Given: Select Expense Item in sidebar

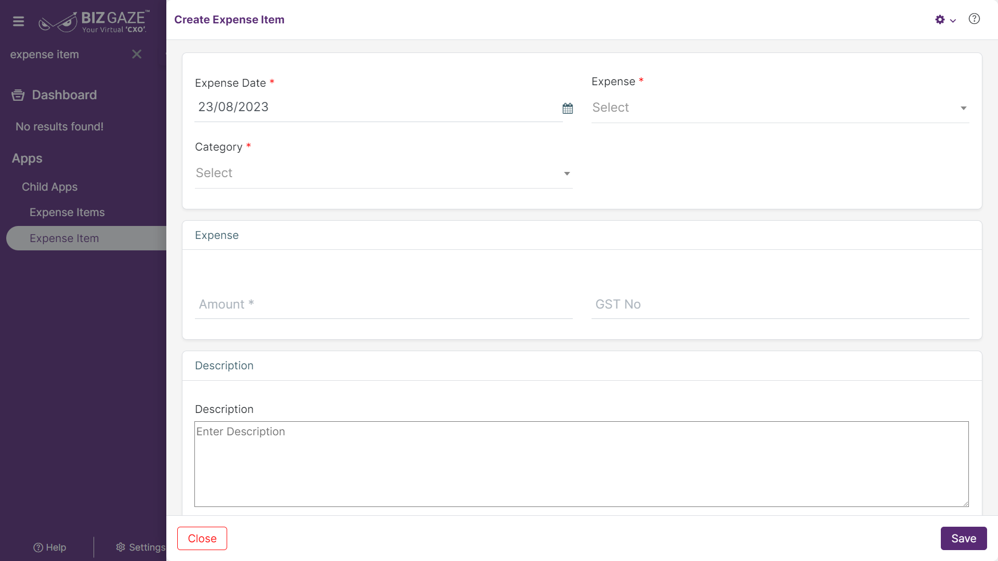Looking at the screenshot, I should click(86, 238).
